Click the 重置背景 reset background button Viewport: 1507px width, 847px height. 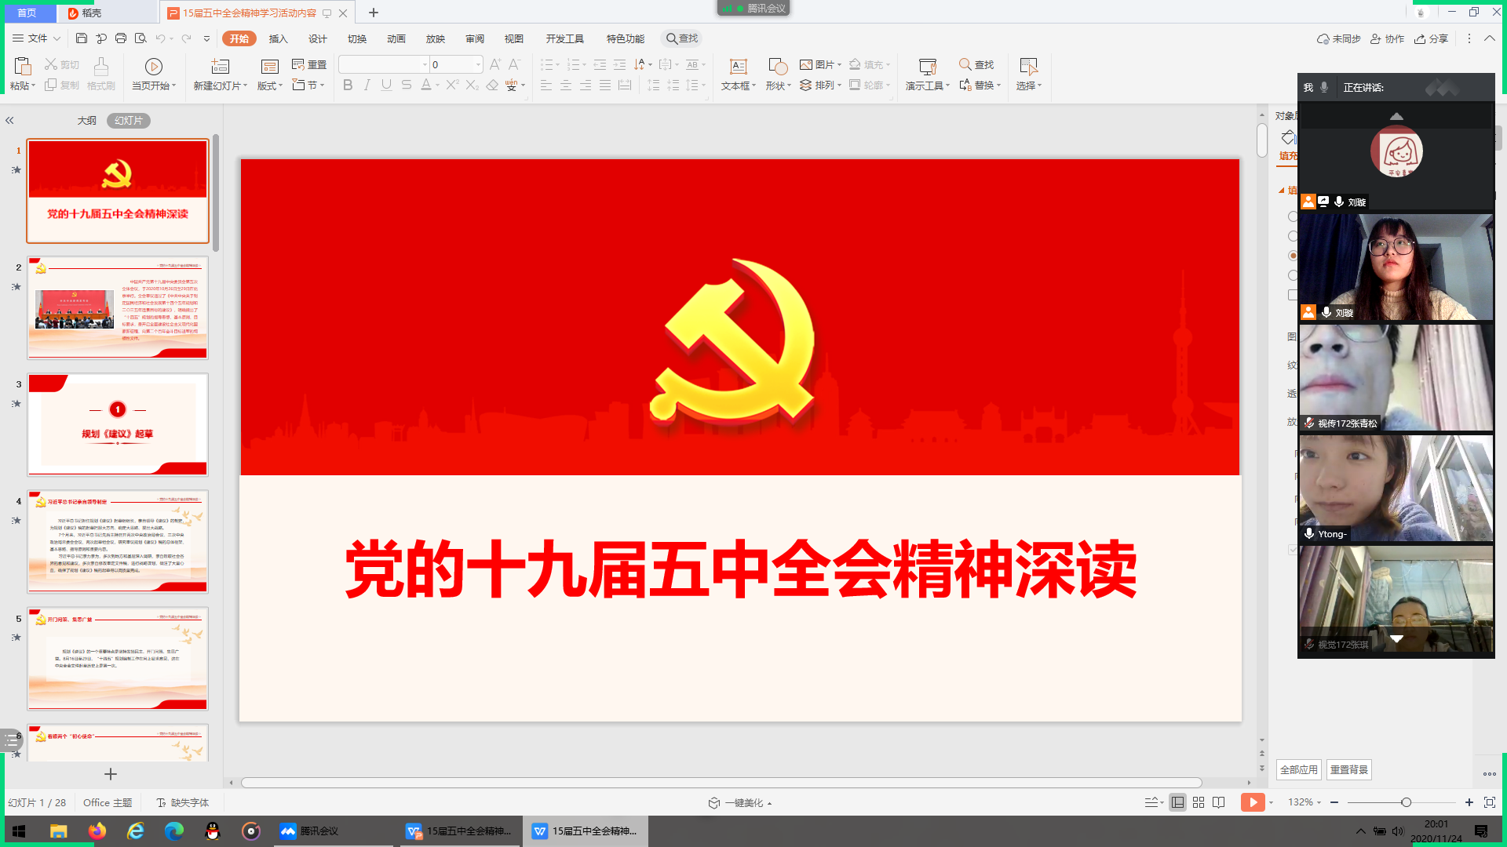(1348, 769)
